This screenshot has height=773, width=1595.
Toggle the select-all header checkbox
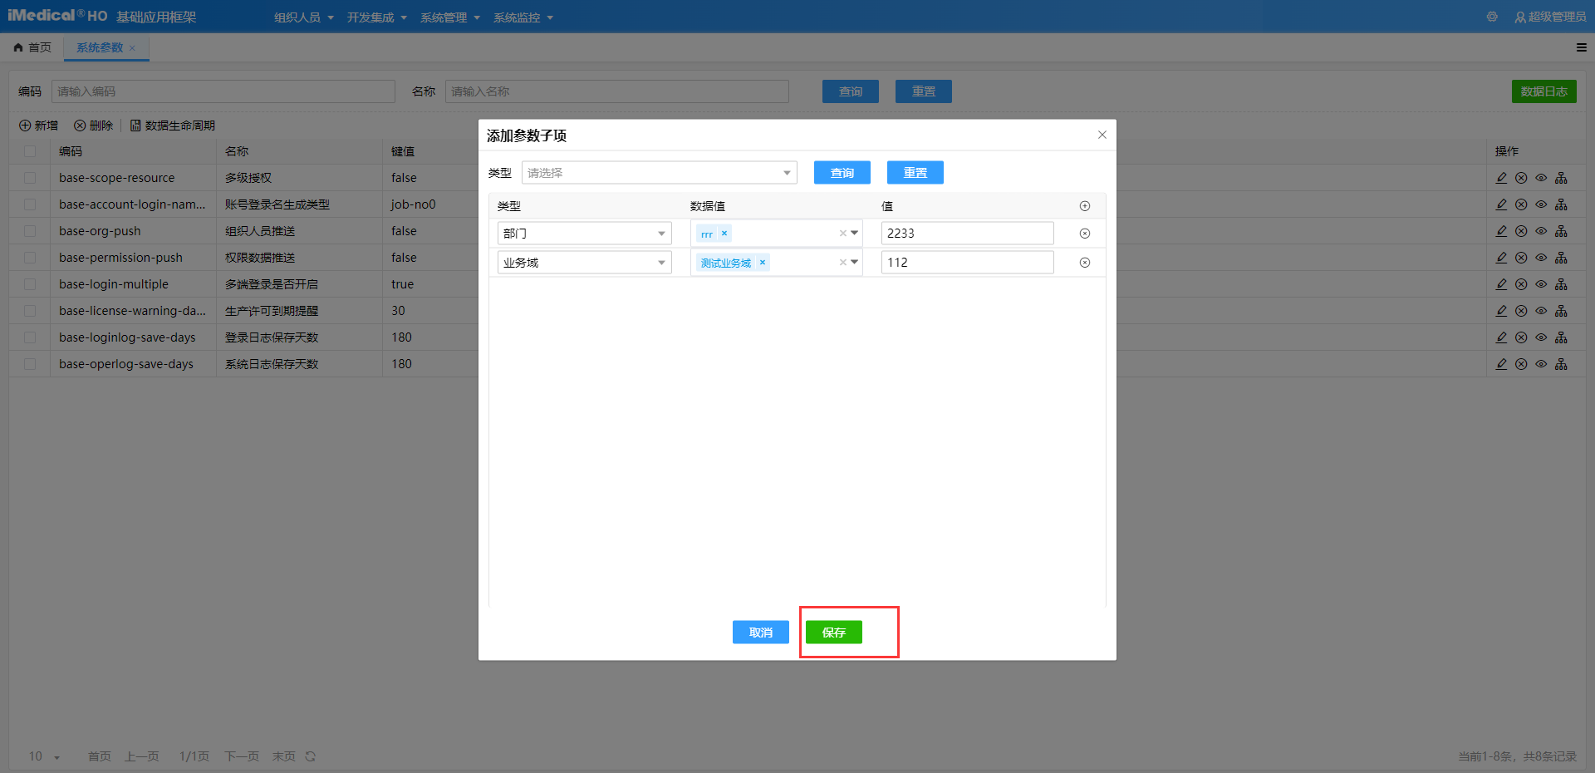click(x=30, y=151)
